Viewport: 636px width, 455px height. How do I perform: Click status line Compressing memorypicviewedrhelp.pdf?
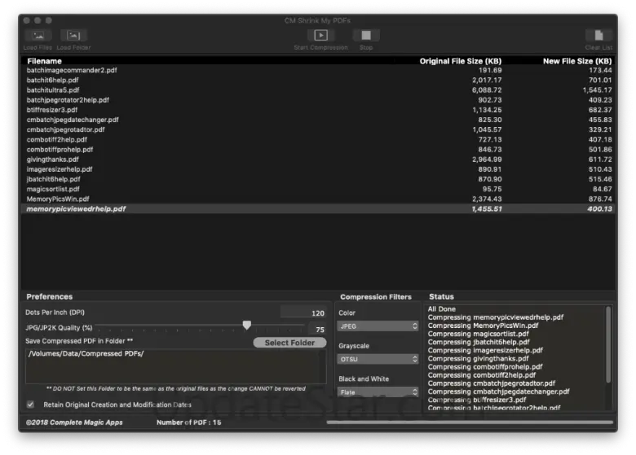[x=496, y=317]
